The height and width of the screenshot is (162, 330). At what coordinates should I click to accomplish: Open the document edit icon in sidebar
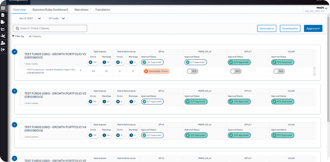pos(3,22)
